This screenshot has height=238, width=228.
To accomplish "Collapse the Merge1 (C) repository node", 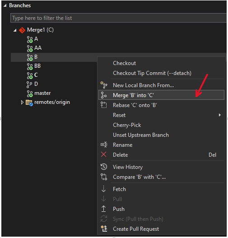I will (15, 30).
